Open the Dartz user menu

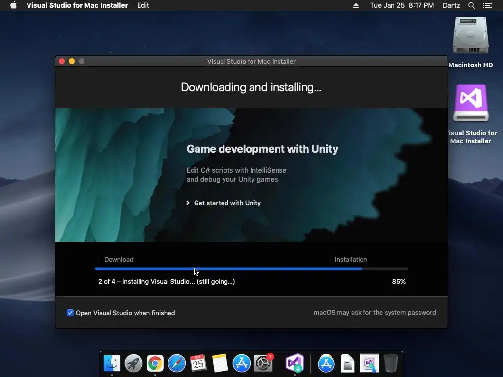(x=451, y=5)
